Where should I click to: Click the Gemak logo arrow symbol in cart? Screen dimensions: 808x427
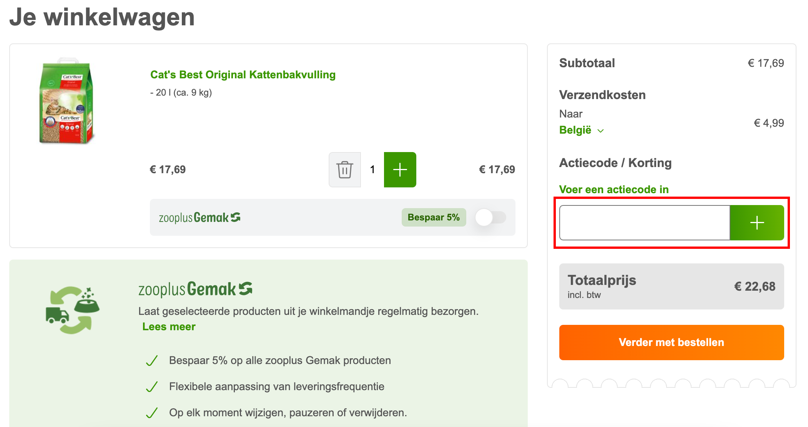[x=236, y=217]
